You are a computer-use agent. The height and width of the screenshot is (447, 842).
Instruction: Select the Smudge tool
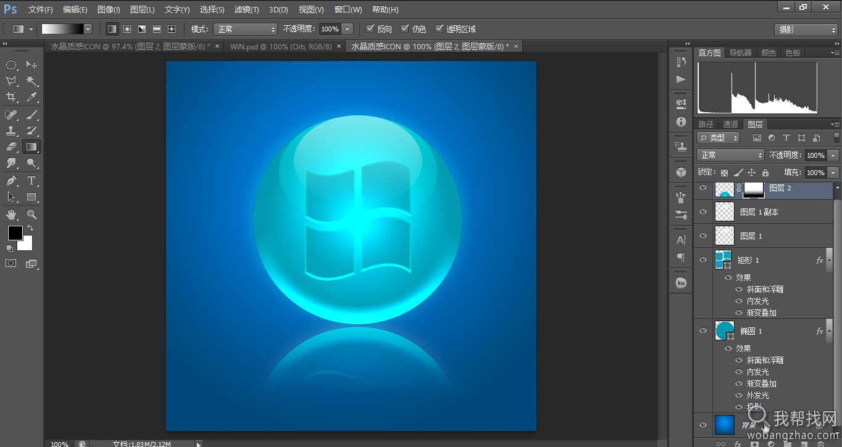tap(12, 163)
